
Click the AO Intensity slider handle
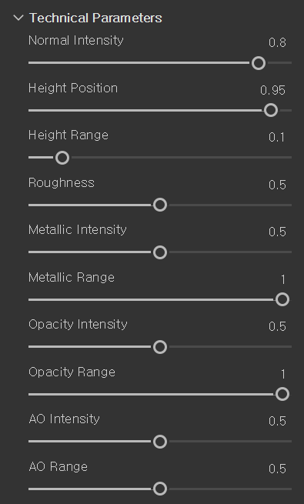(160, 442)
